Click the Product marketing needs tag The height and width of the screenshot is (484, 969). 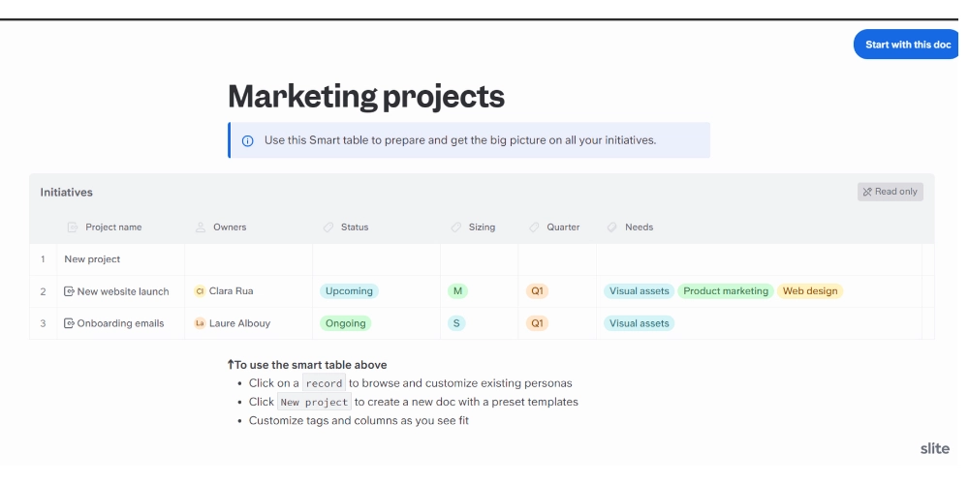click(x=726, y=291)
